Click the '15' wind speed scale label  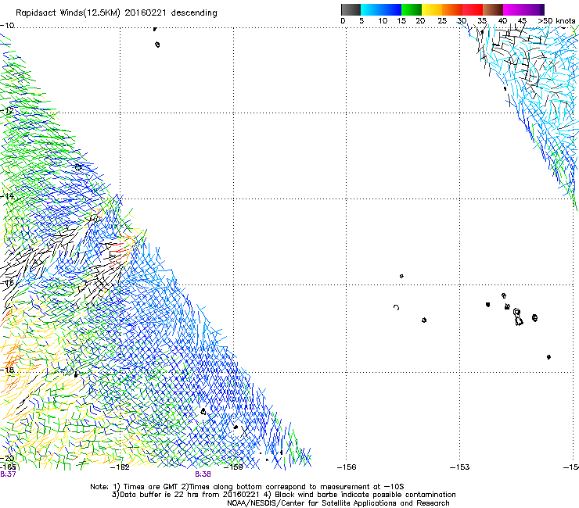coord(401,20)
